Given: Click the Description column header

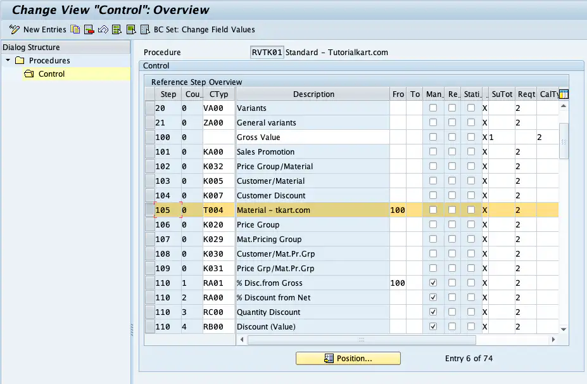Looking at the screenshot, I should [x=313, y=94].
